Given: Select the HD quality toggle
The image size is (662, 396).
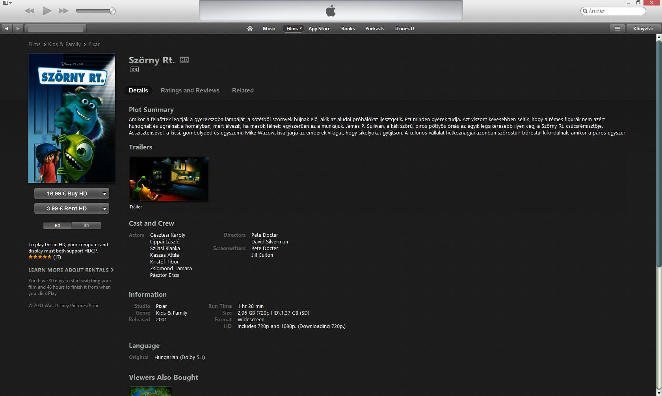Looking at the screenshot, I should [x=58, y=225].
